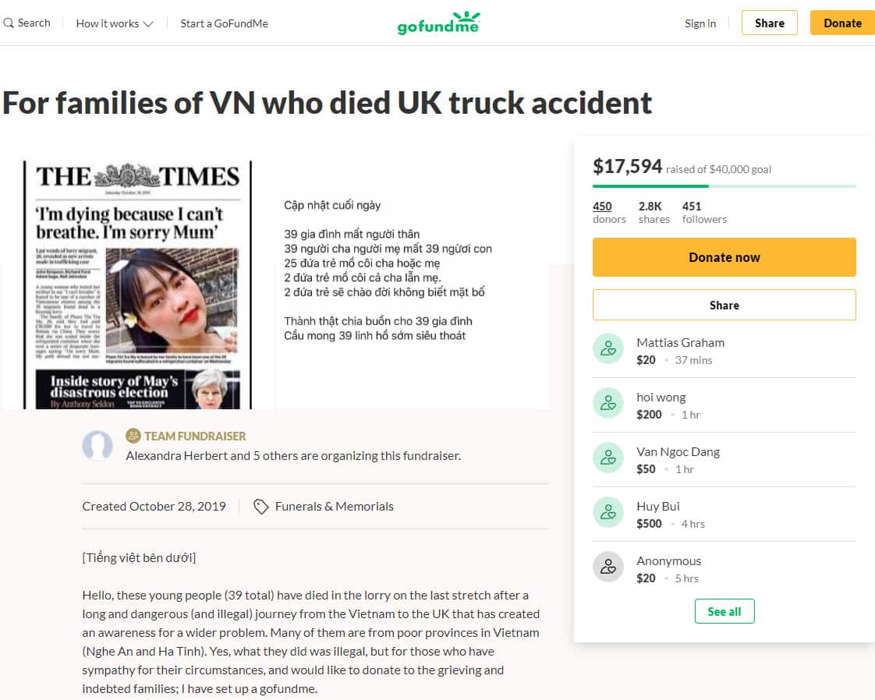Viewport: 875px width, 700px height.
Task: Click Sign in at the top
Action: 700,23
